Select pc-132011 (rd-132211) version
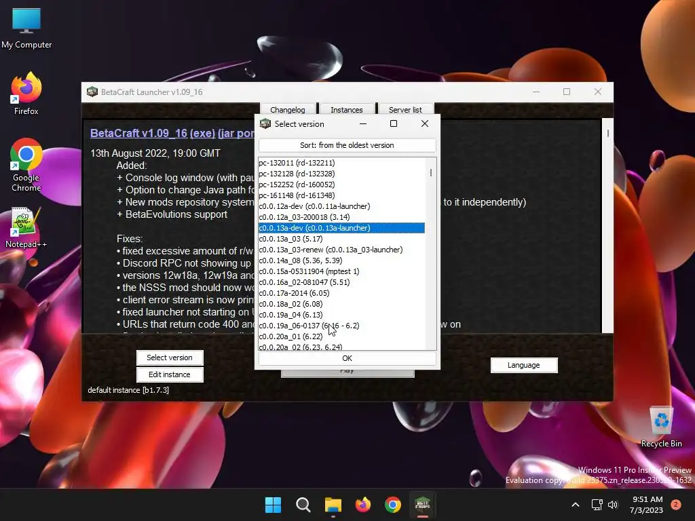 (x=342, y=163)
